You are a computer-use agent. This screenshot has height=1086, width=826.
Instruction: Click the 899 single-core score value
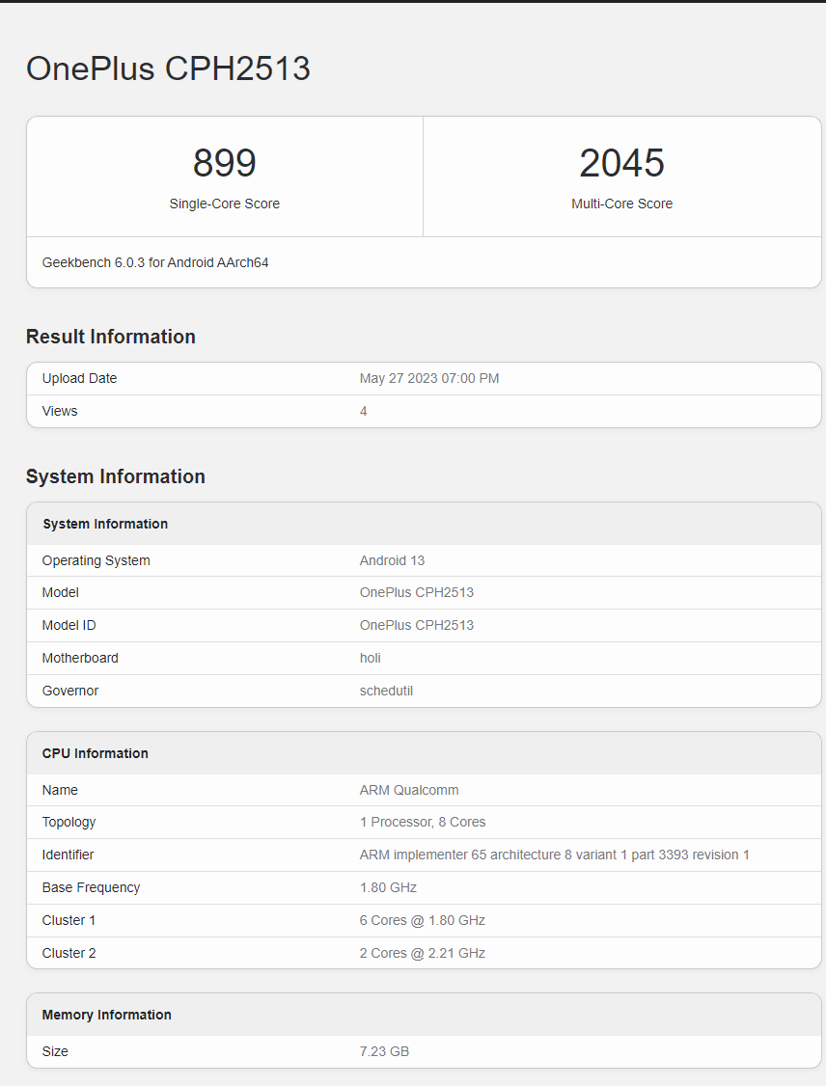tap(224, 163)
